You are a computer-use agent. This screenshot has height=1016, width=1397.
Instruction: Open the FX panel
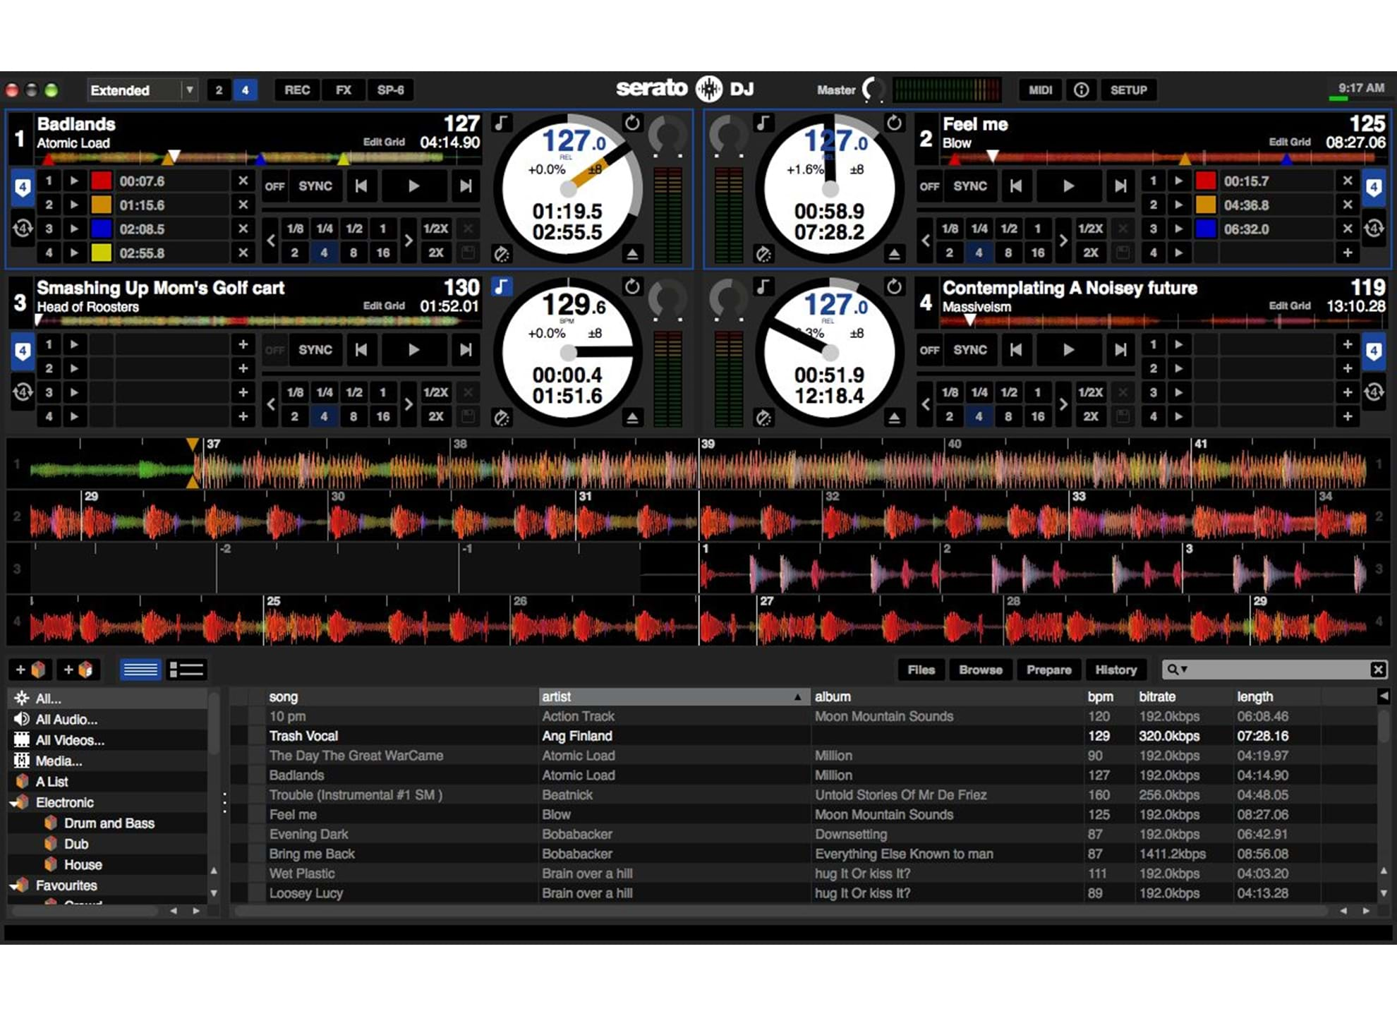[344, 90]
